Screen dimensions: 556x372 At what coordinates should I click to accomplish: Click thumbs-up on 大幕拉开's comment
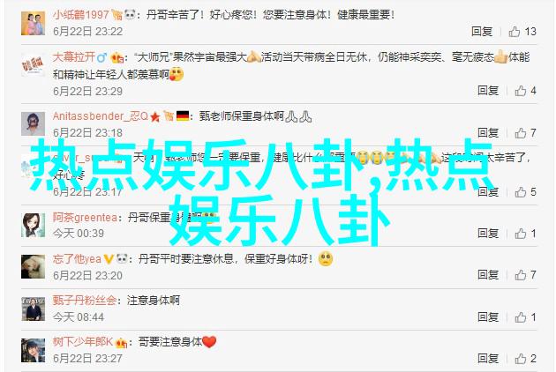[x=520, y=91]
